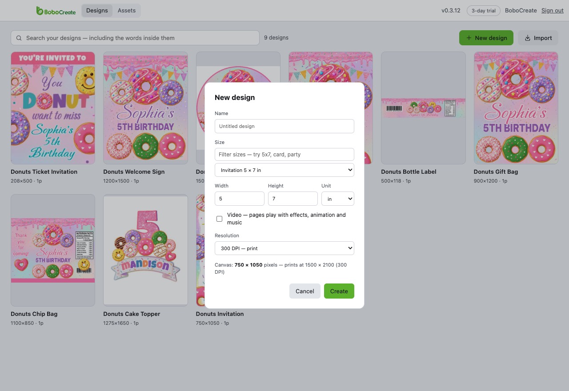Click the plus icon on New design
Screen dimensions: 569x391
coord(469,38)
